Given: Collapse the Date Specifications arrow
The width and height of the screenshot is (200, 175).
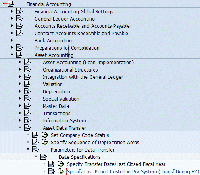Looking at the screenshot, I should (x=36, y=156).
